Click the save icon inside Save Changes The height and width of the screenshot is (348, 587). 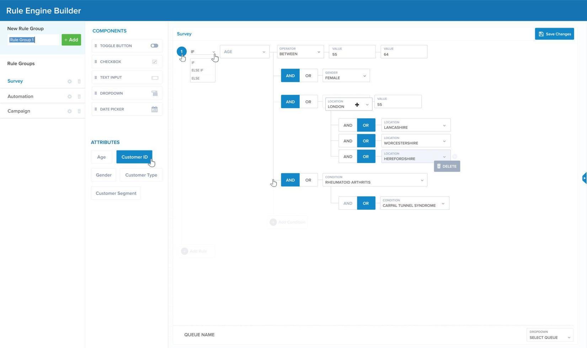[541, 34]
